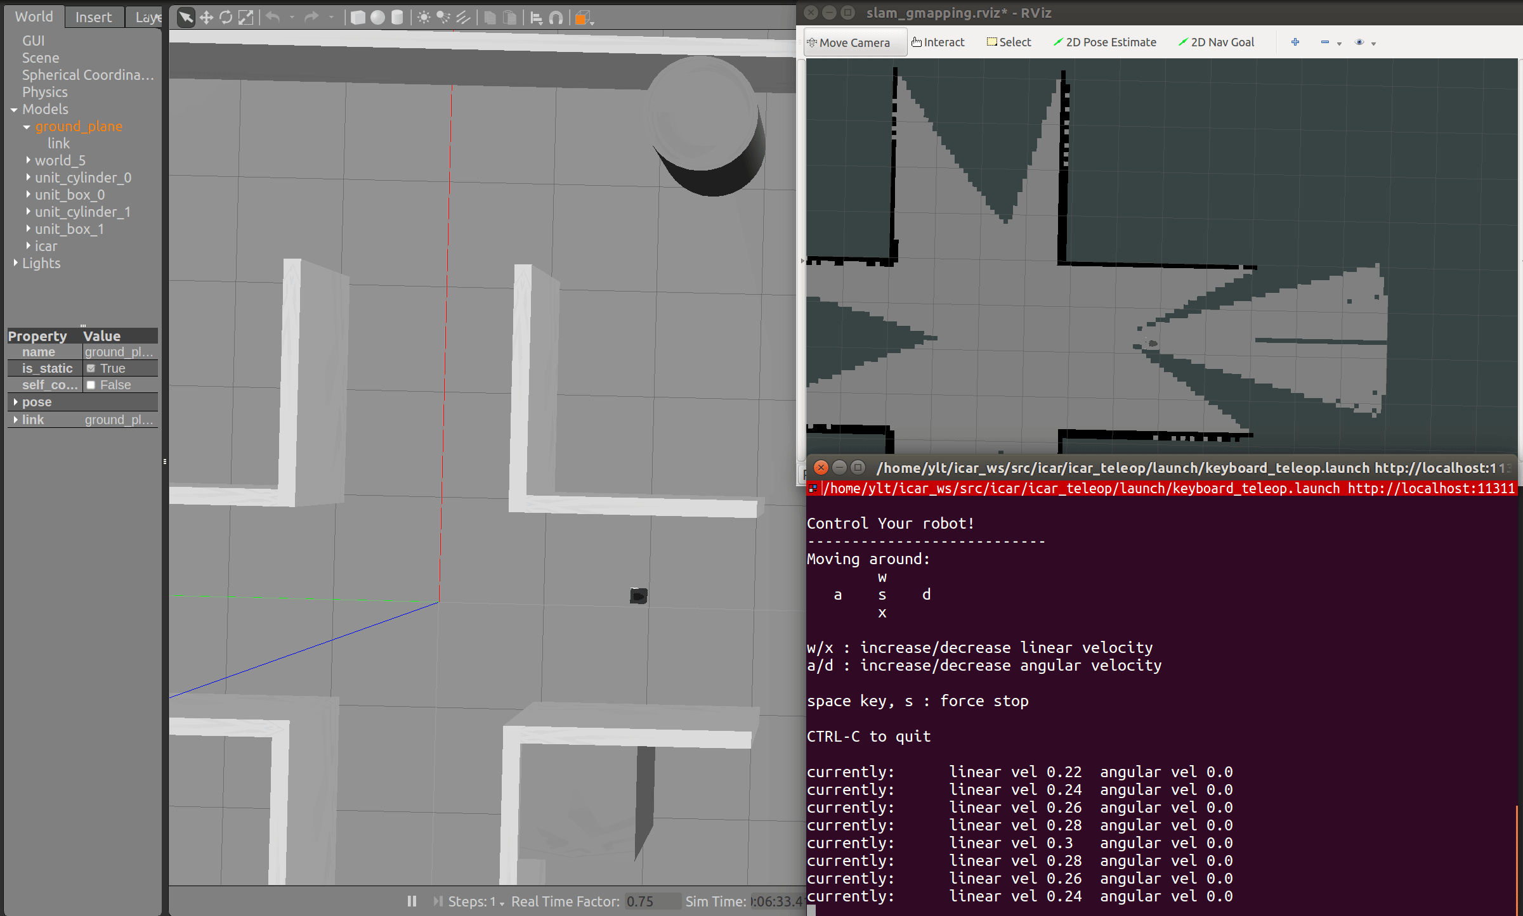Click the copy icon in Gazebo toolbar

coord(490,18)
